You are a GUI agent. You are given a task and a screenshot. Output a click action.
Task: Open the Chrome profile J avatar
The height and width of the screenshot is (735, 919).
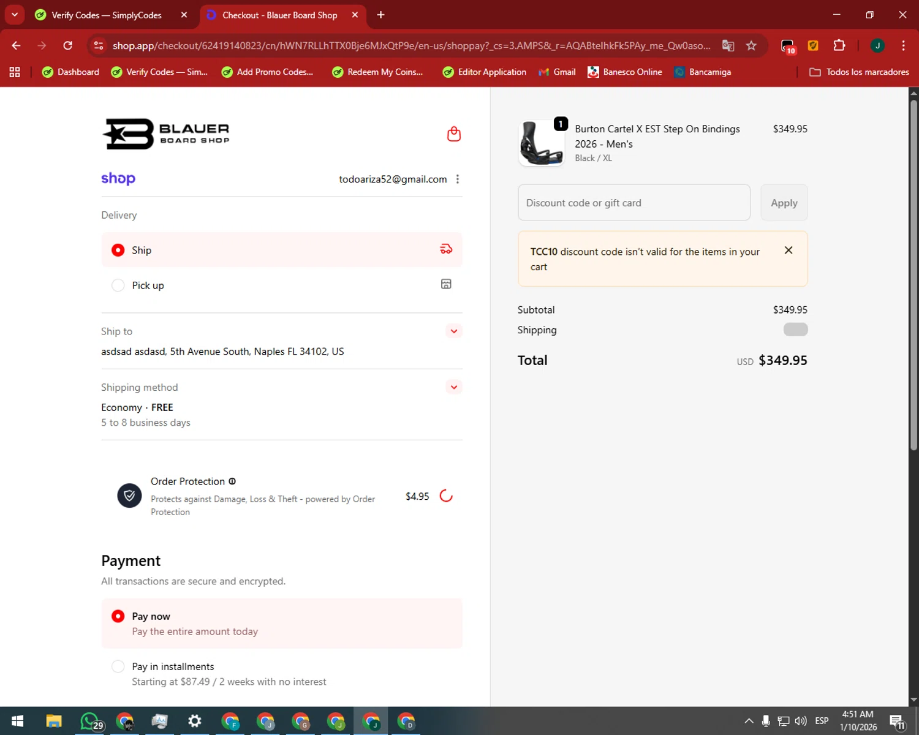coord(877,45)
